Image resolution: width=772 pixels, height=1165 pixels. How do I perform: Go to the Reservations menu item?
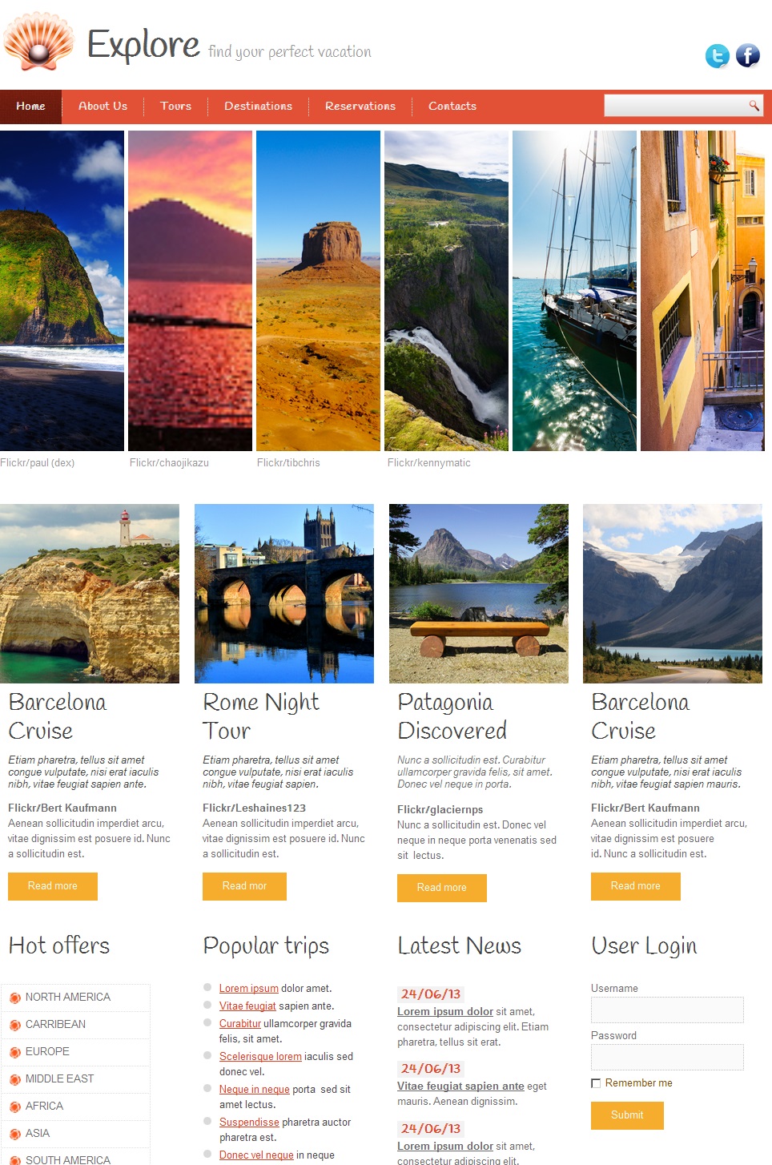click(x=360, y=106)
